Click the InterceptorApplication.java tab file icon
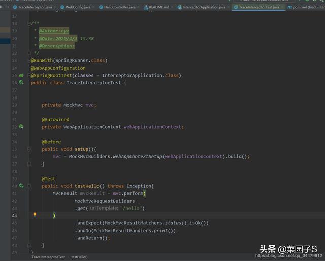This screenshot has height=261, width=325. [x=179, y=7]
